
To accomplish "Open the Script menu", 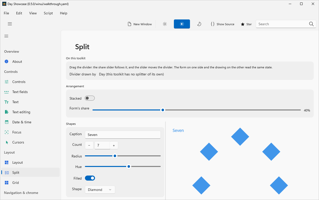I will (48, 13).
